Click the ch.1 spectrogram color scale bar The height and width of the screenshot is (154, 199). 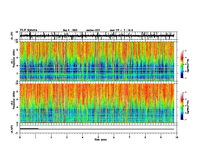[x=182, y=64]
